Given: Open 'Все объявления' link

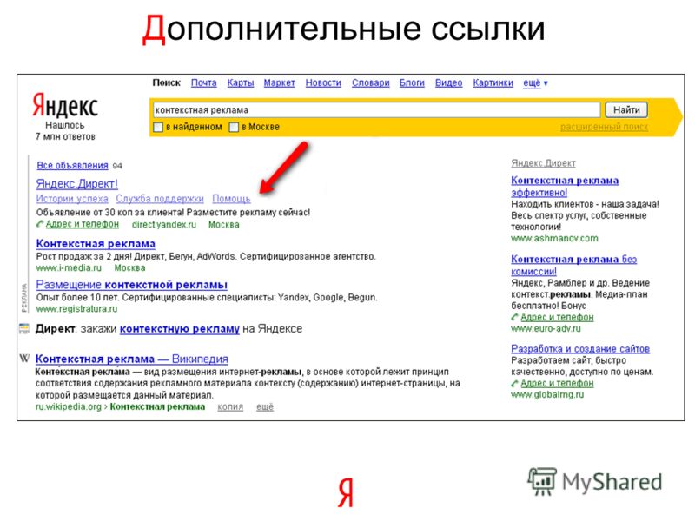Looking at the screenshot, I should [x=73, y=165].
